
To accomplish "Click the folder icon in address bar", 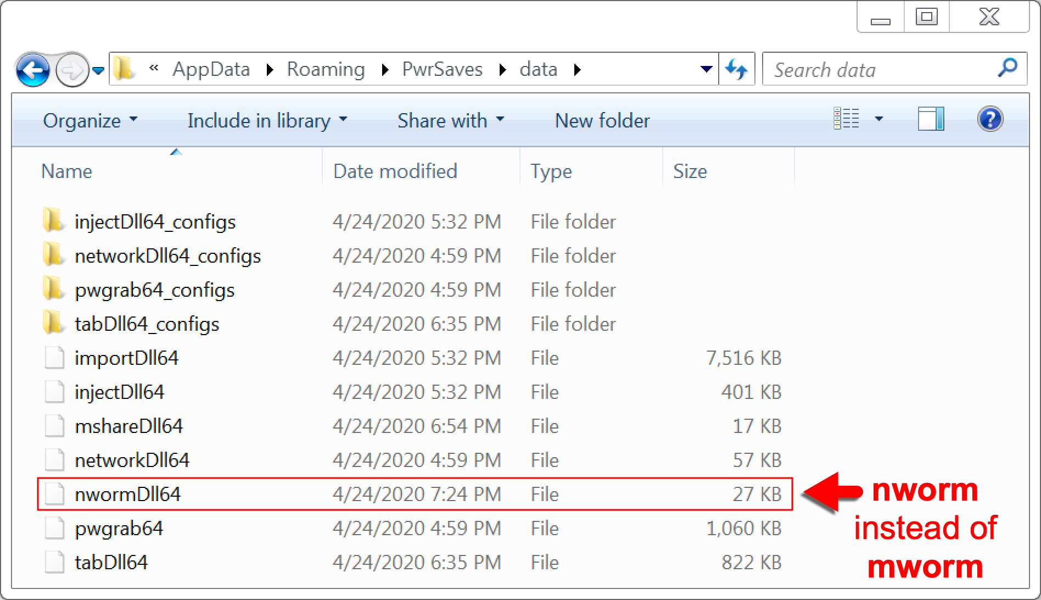I will click(x=124, y=69).
